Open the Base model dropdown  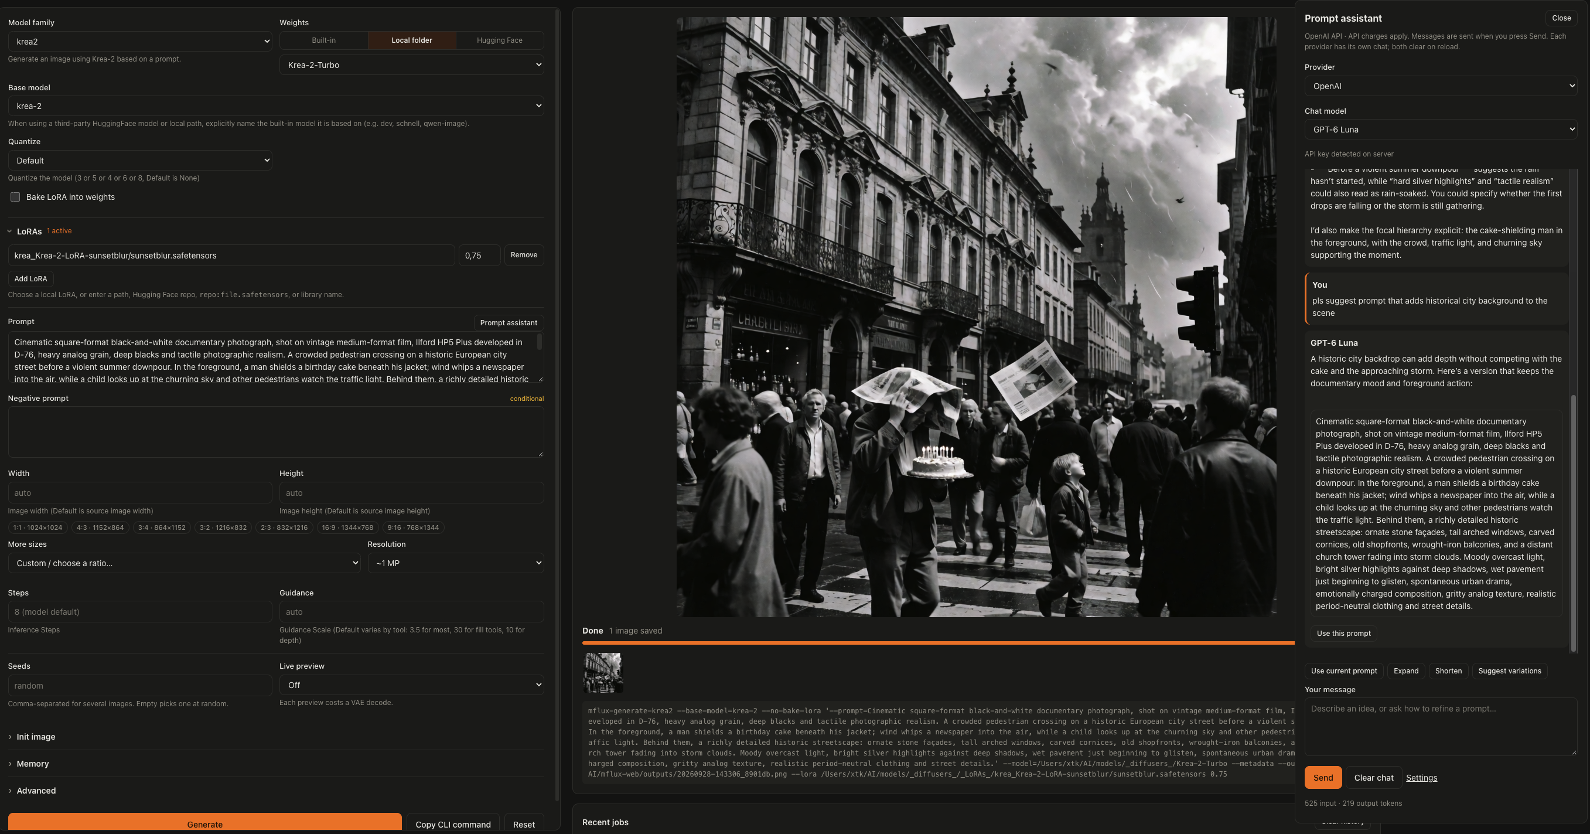tap(275, 105)
